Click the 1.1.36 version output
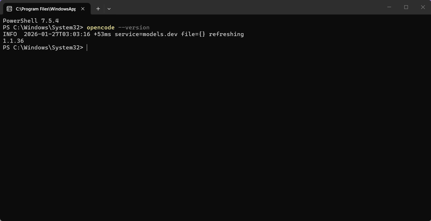 (13, 41)
